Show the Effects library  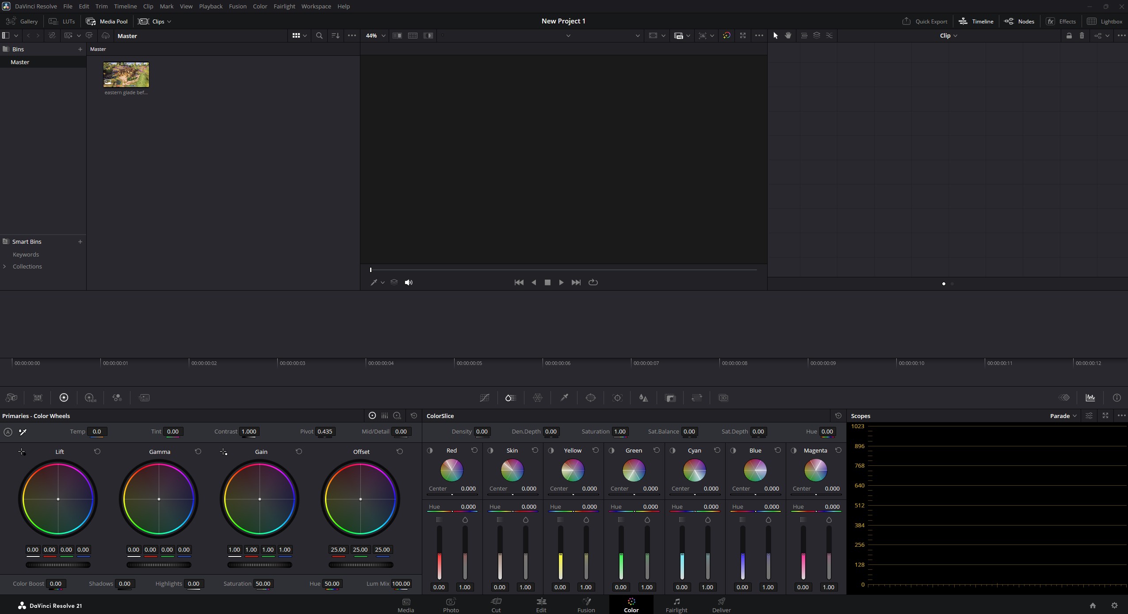coord(1061,21)
